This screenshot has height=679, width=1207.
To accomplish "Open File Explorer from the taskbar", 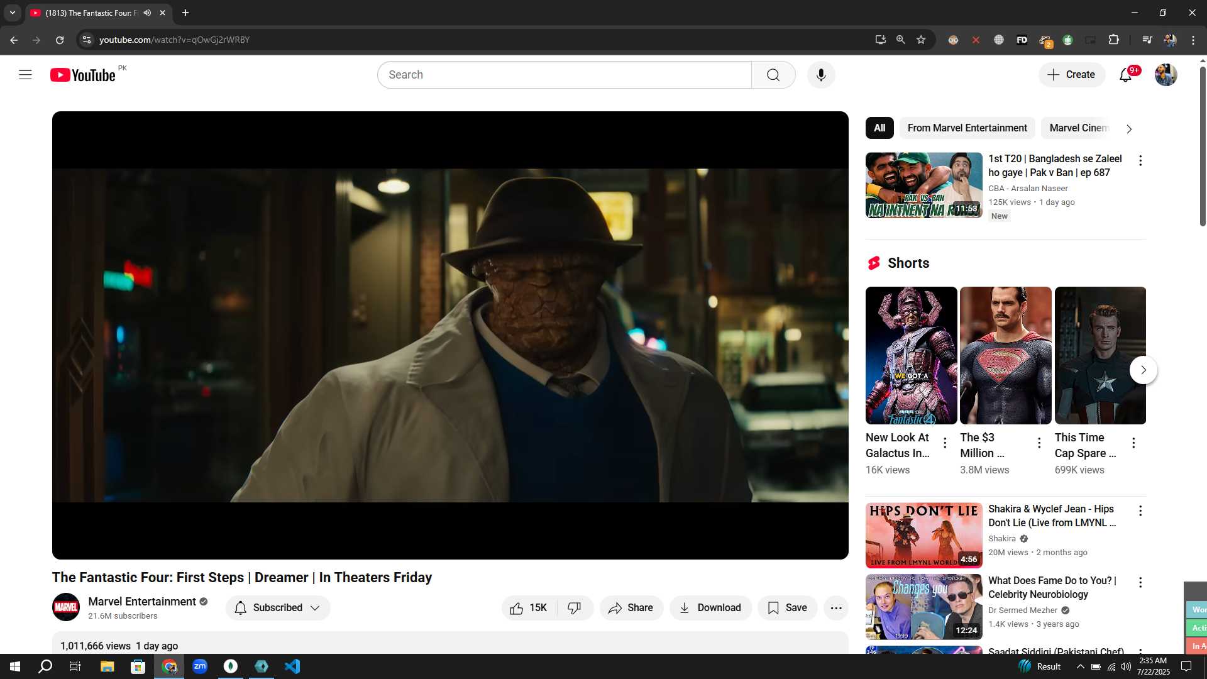I will pos(107,666).
